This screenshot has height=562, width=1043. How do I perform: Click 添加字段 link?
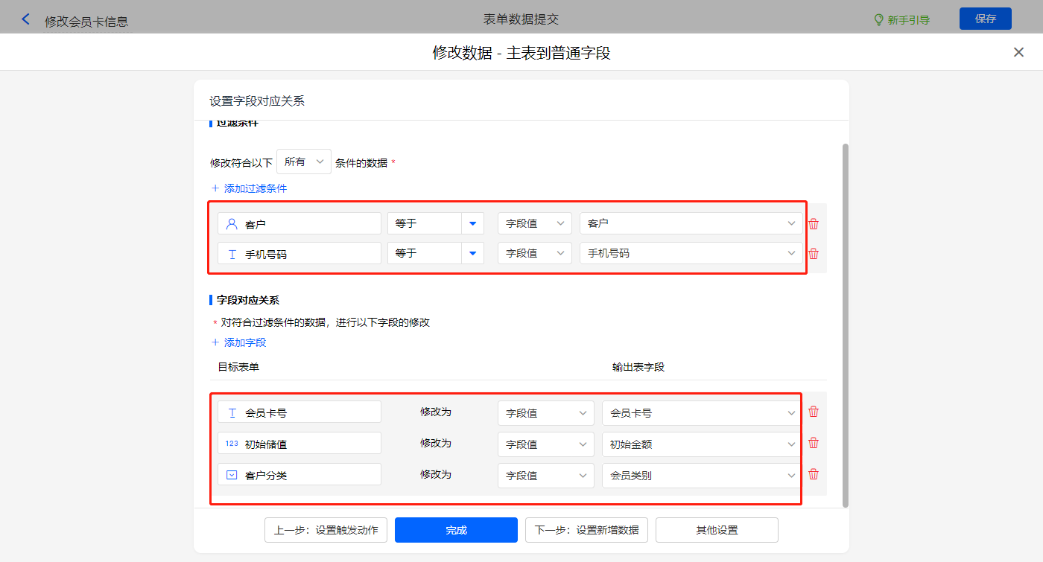[x=239, y=342]
